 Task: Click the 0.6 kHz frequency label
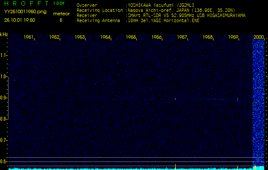pos(4,161)
